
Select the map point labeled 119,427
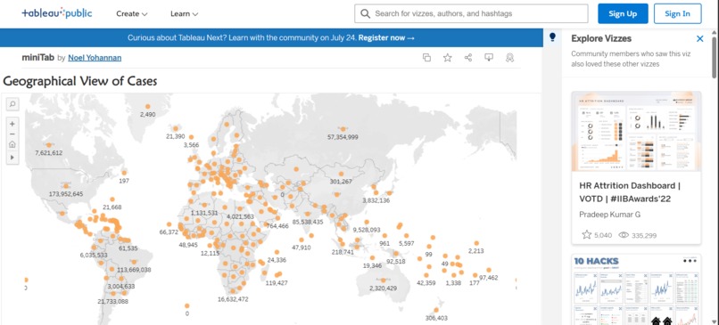(x=277, y=274)
